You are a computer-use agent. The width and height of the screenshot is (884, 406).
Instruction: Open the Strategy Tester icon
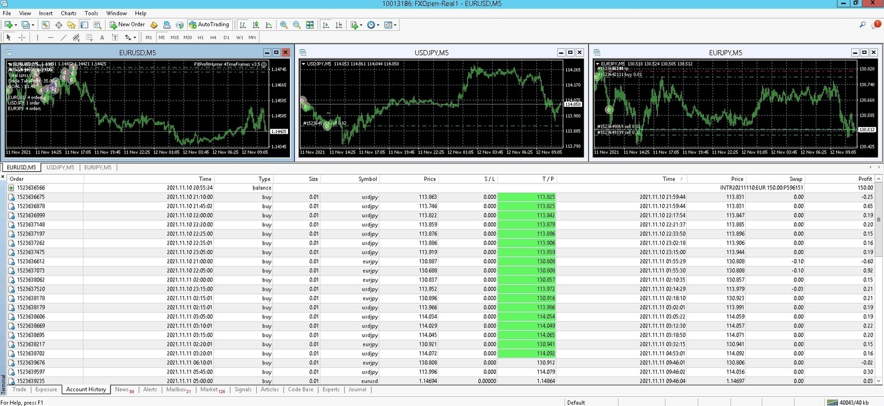tap(97, 25)
